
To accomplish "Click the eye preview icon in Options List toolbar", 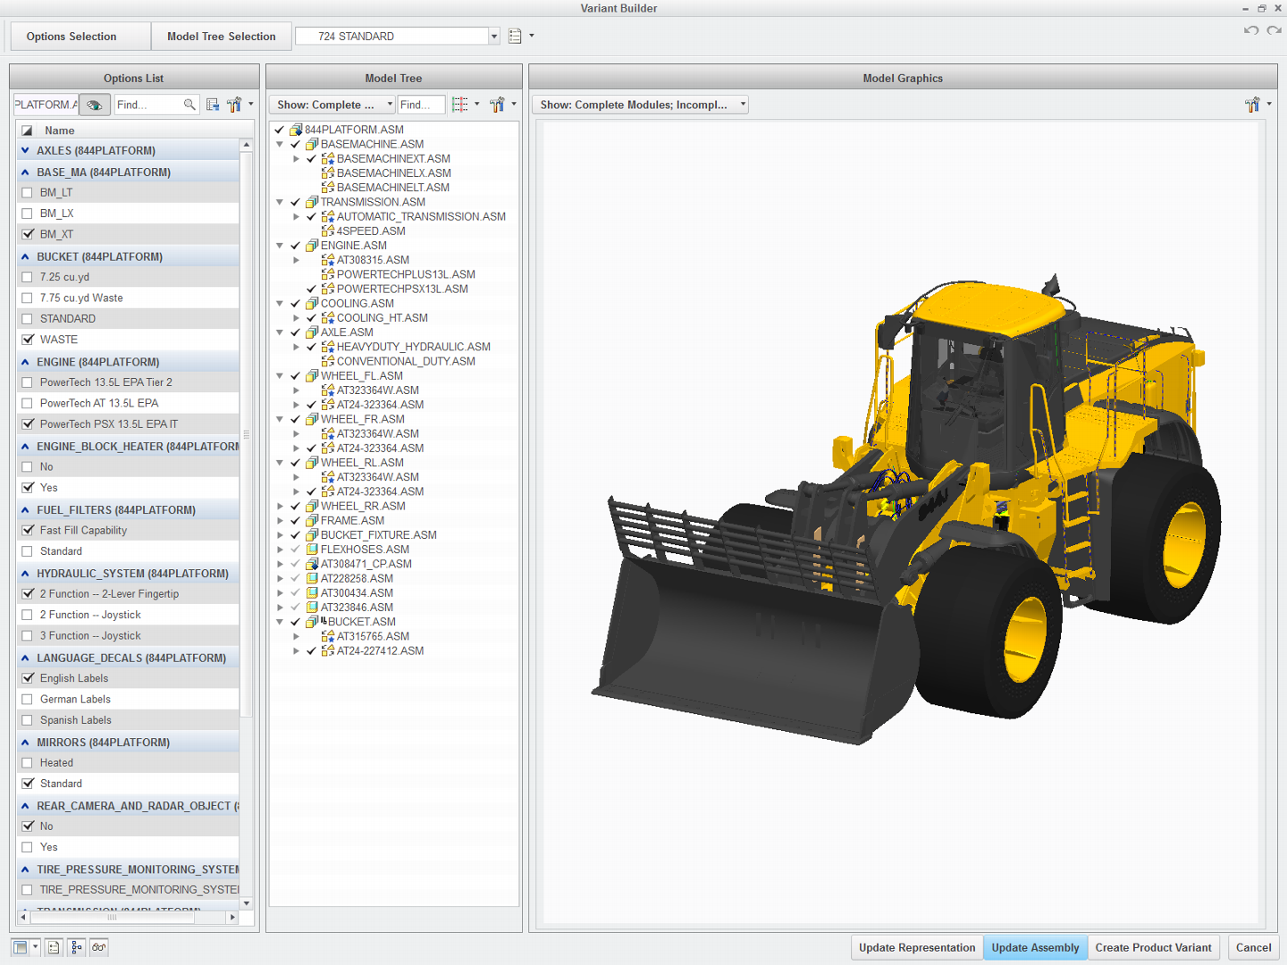I will [95, 105].
